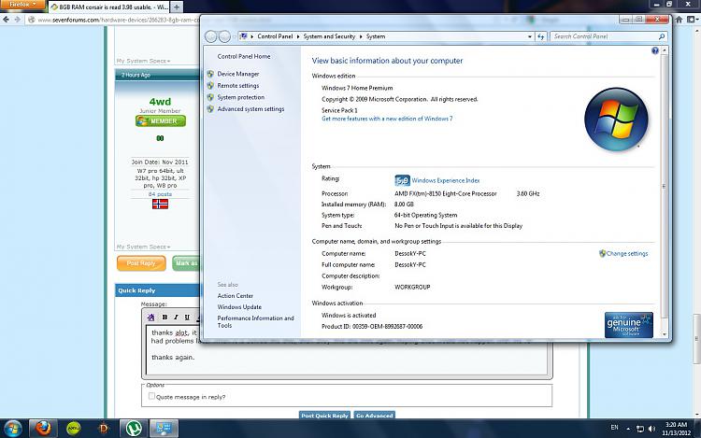The image size is (701, 438).
Task: Open Remote settings link
Action: [237, 85]
